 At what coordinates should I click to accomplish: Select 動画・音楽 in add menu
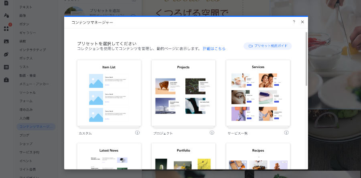pos(28,75)
